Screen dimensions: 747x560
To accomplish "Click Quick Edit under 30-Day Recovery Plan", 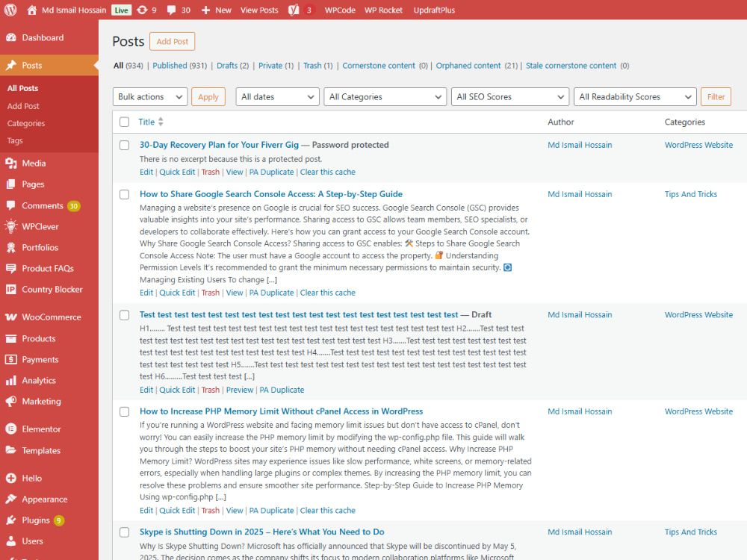I will click(177, 172).
